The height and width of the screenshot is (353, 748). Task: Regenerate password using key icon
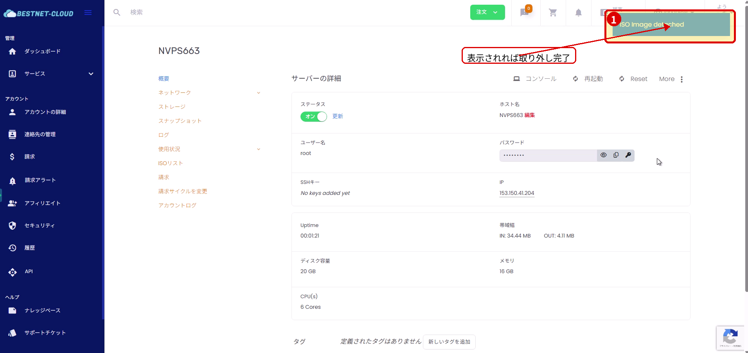[628, 155]
